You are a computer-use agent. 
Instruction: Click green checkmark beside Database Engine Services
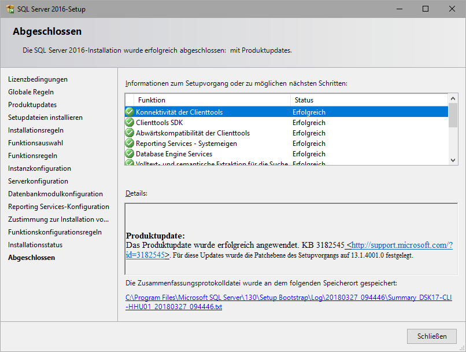(x=130, y=154)
